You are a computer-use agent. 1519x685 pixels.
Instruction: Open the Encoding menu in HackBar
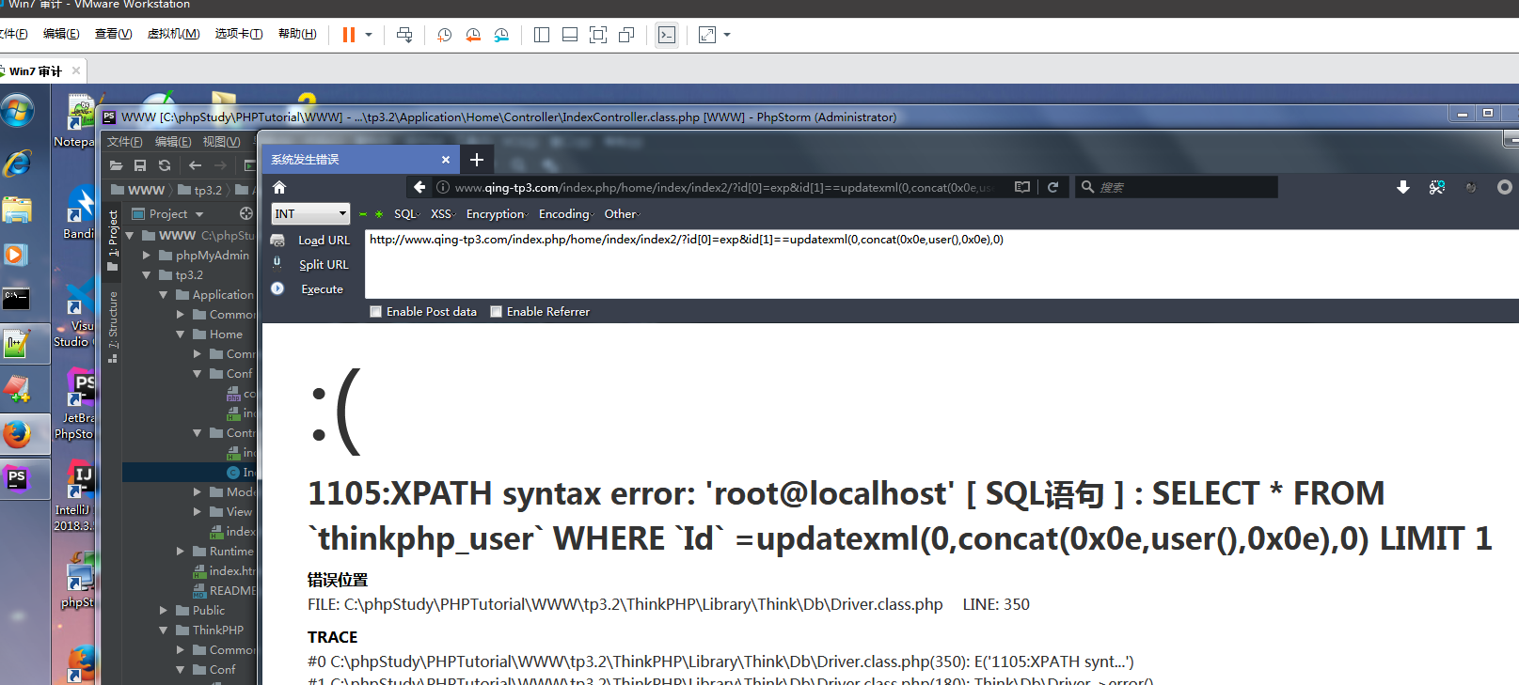pos(566,214)
